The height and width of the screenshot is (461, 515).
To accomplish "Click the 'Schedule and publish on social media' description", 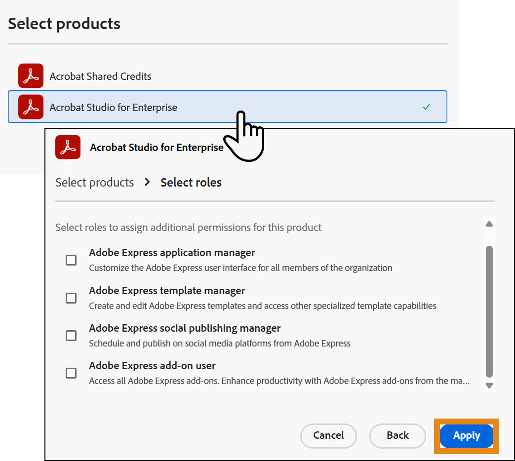I will click(x=220, y=344).
